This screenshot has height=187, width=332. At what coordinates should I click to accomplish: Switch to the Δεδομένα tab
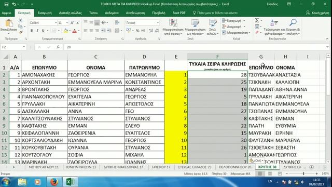(x=112, y=13)
